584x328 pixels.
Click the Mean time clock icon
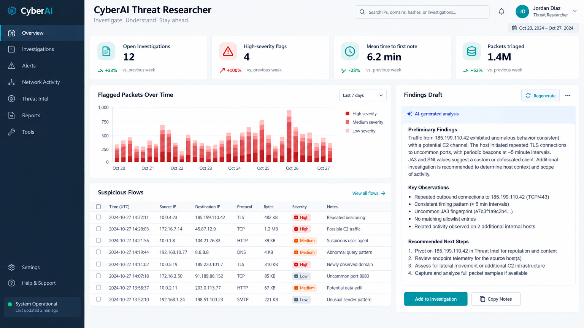(x=350, y=51)
